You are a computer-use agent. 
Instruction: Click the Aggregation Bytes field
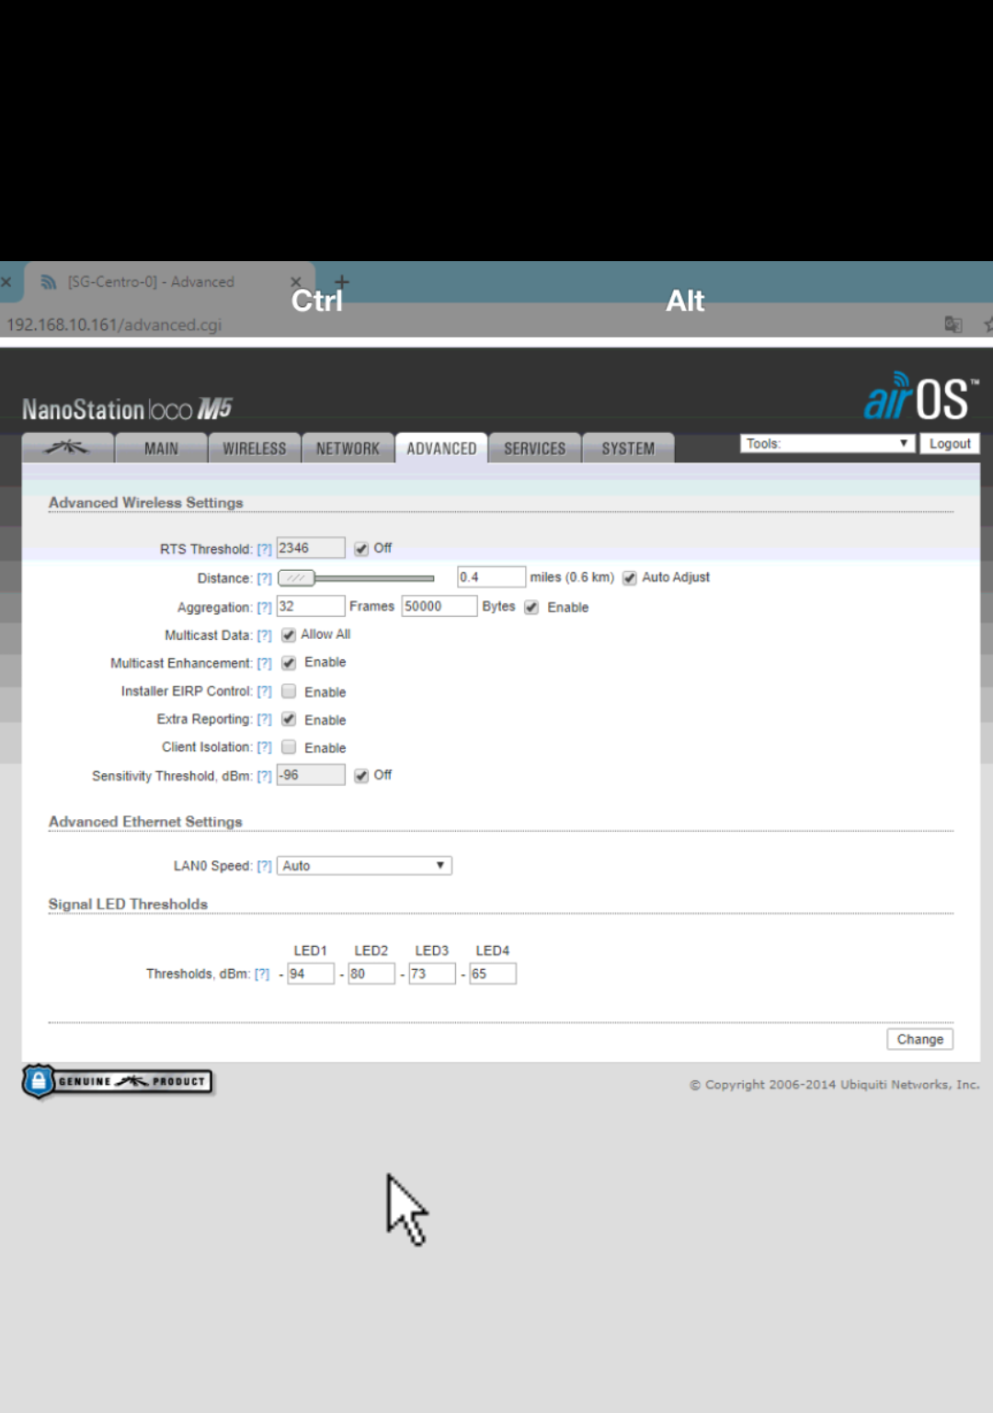(x=439, y=606)
